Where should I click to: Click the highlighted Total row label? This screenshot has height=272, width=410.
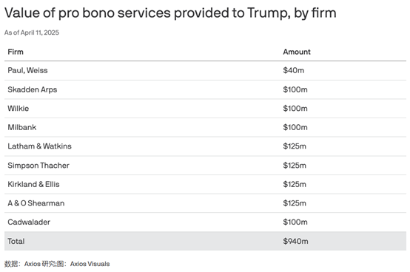click(16, 241)
